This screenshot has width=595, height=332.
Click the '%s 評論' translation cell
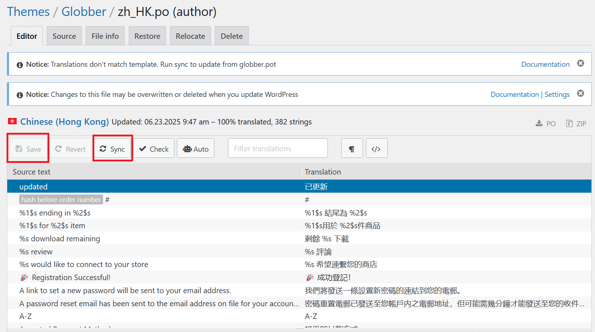[318, 251]
